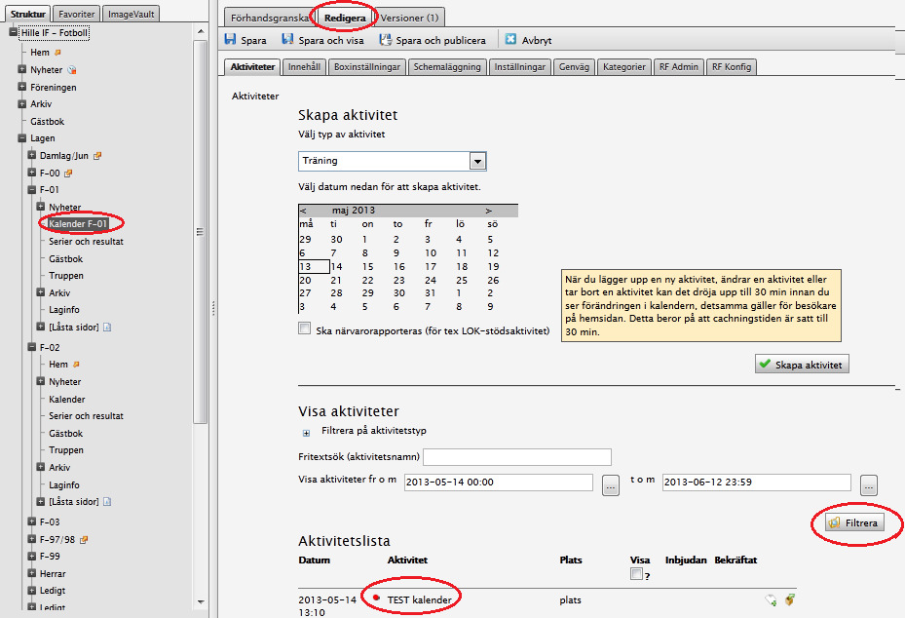Screen dimensions: 905x618
Task: Open the RF Konfig tab
Action: pos(732,67)
